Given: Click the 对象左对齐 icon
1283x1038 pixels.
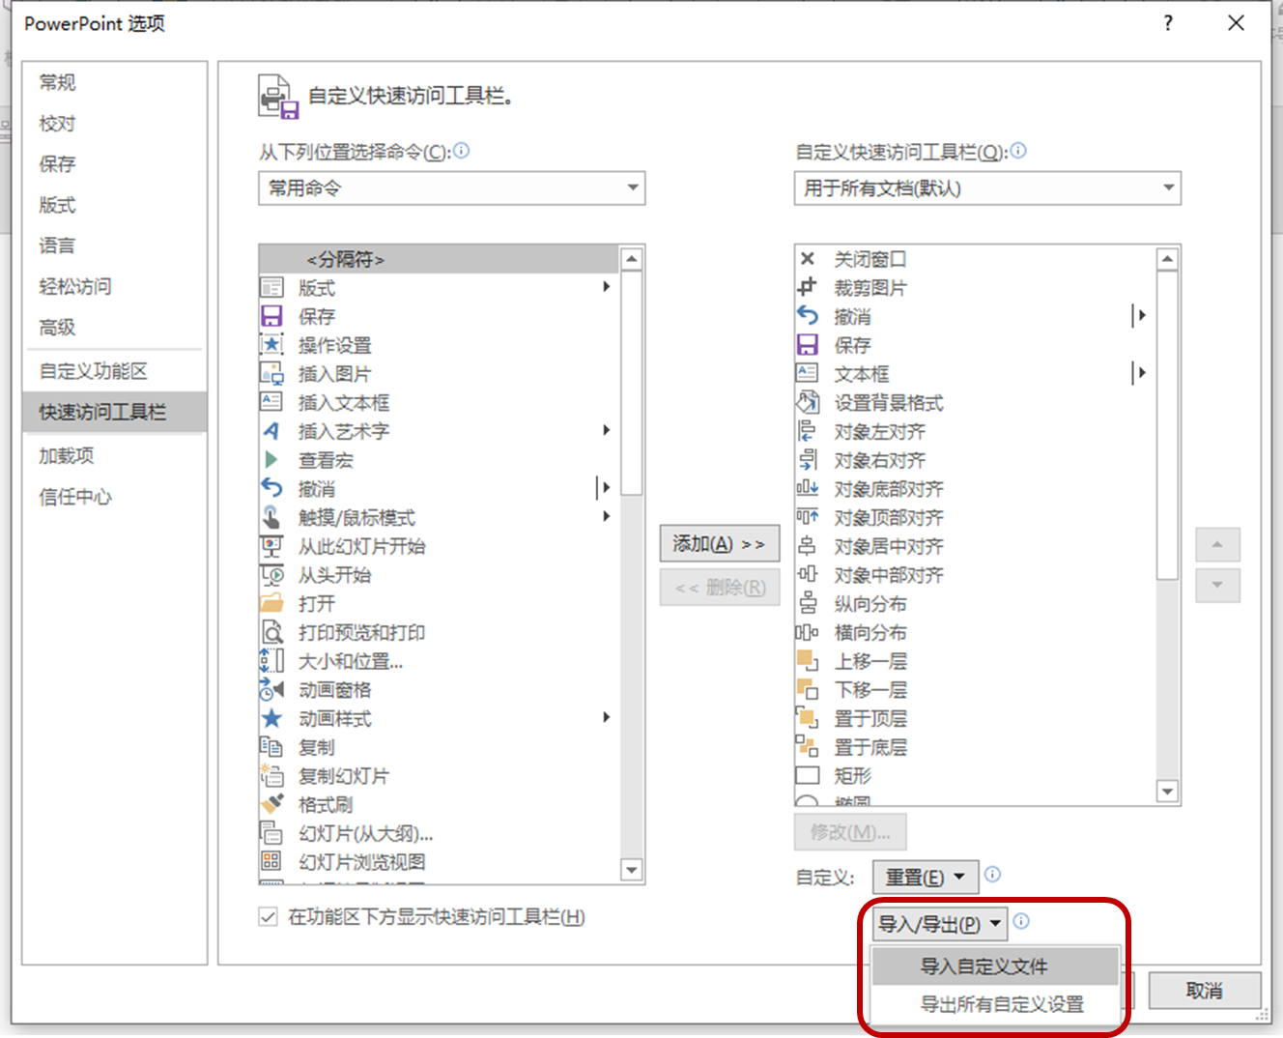Looking at the screenshot, I should [808, 431].
